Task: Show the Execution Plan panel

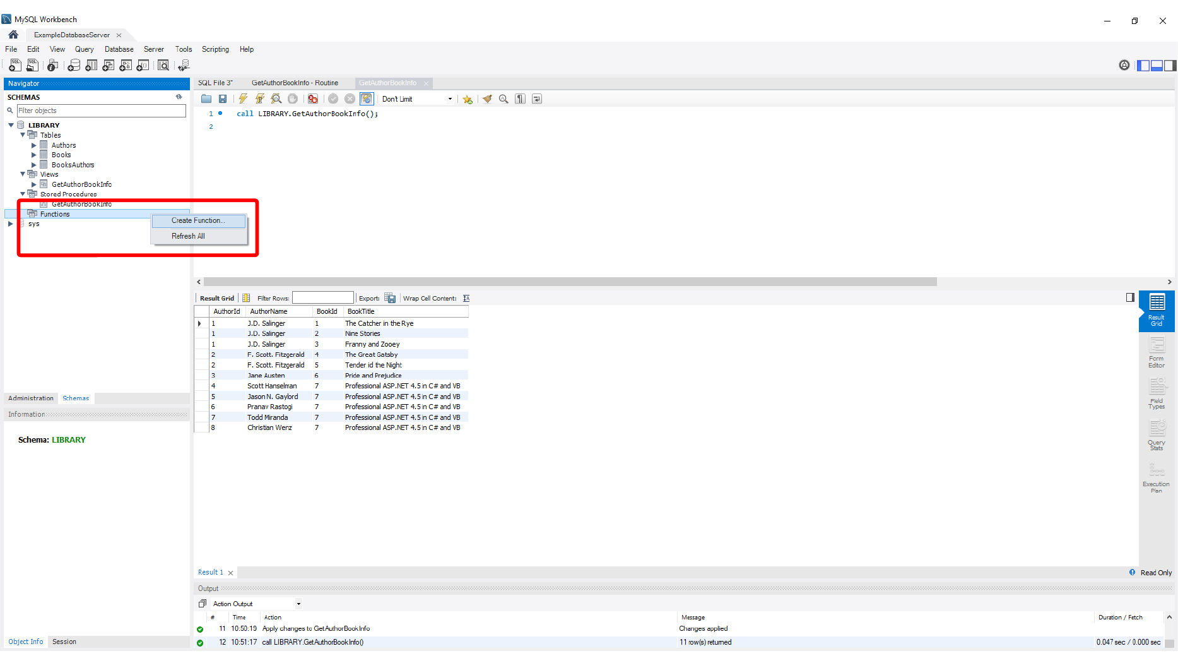Action: pyautogui.click(x=1157, y=478)
